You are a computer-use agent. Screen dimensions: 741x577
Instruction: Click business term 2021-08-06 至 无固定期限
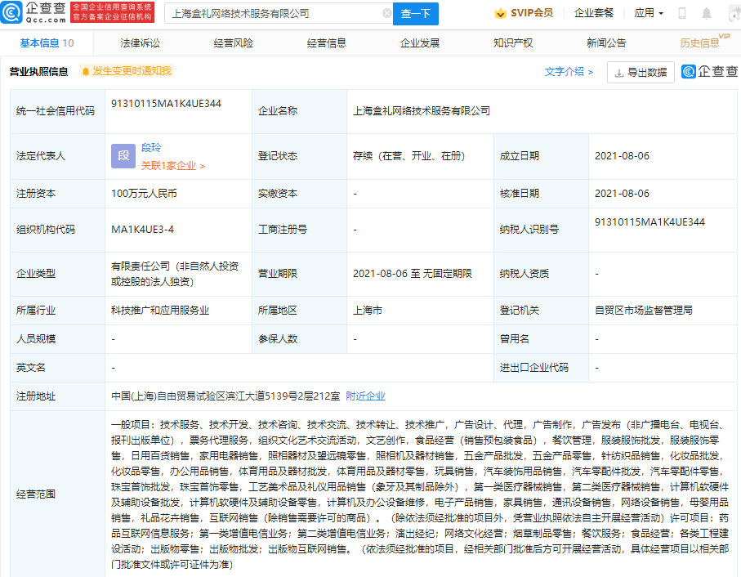413,274
